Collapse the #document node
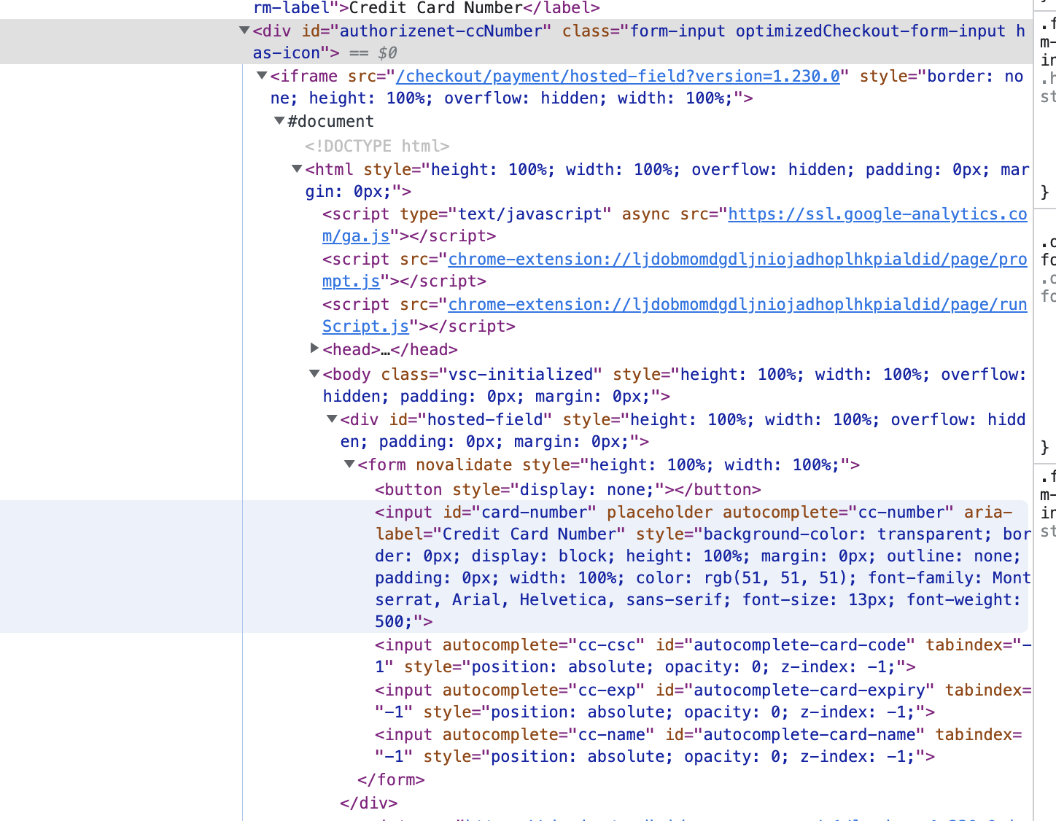This screenshot has height=821, width=1056. coord(279,121)
